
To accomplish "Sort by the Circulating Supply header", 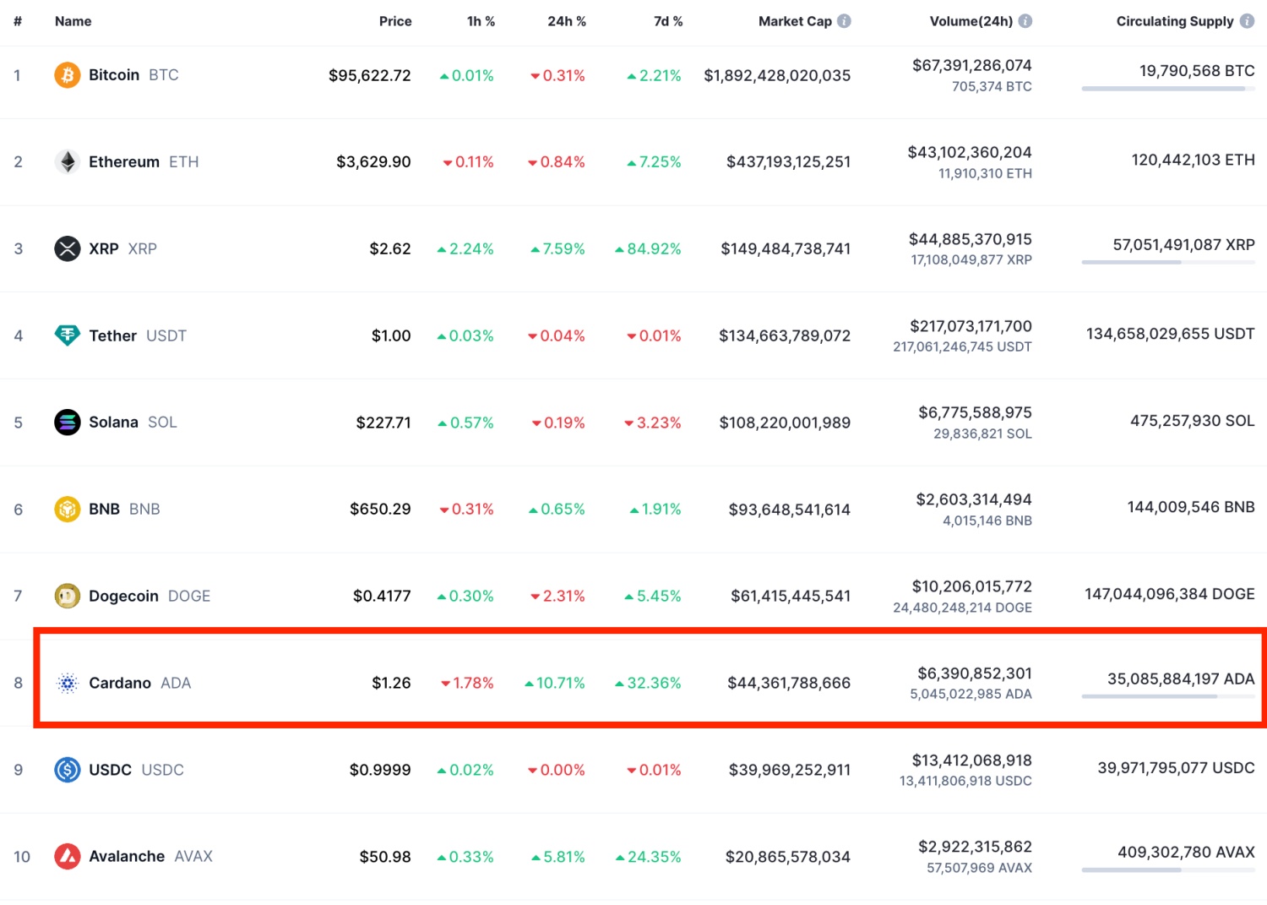I will (1175, 21).
